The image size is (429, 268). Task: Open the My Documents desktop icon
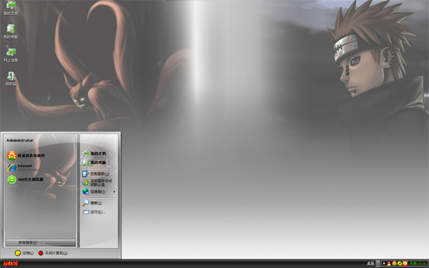[11, 8]
